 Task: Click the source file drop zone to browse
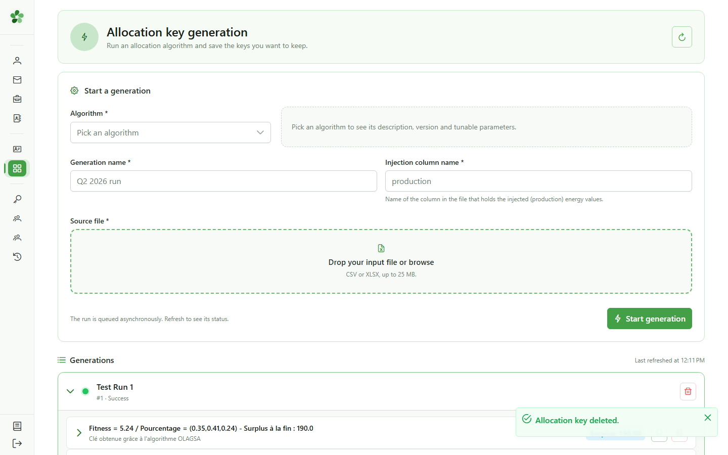pyautogui.click(x=381, y=261)
